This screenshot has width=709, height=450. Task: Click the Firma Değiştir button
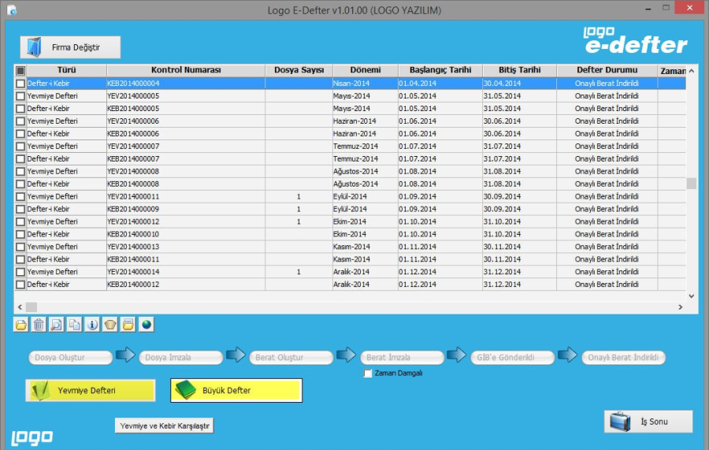(x=70, y=47)
